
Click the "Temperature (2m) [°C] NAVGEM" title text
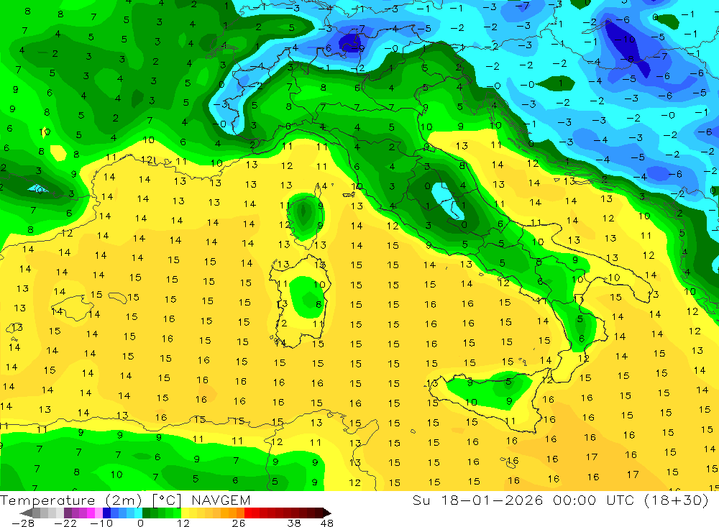pos(125,500)
